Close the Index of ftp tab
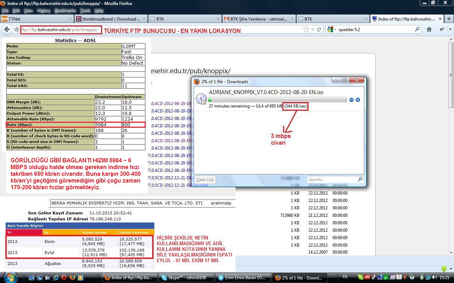Screen dimensions: 454x283 [440, 19]
